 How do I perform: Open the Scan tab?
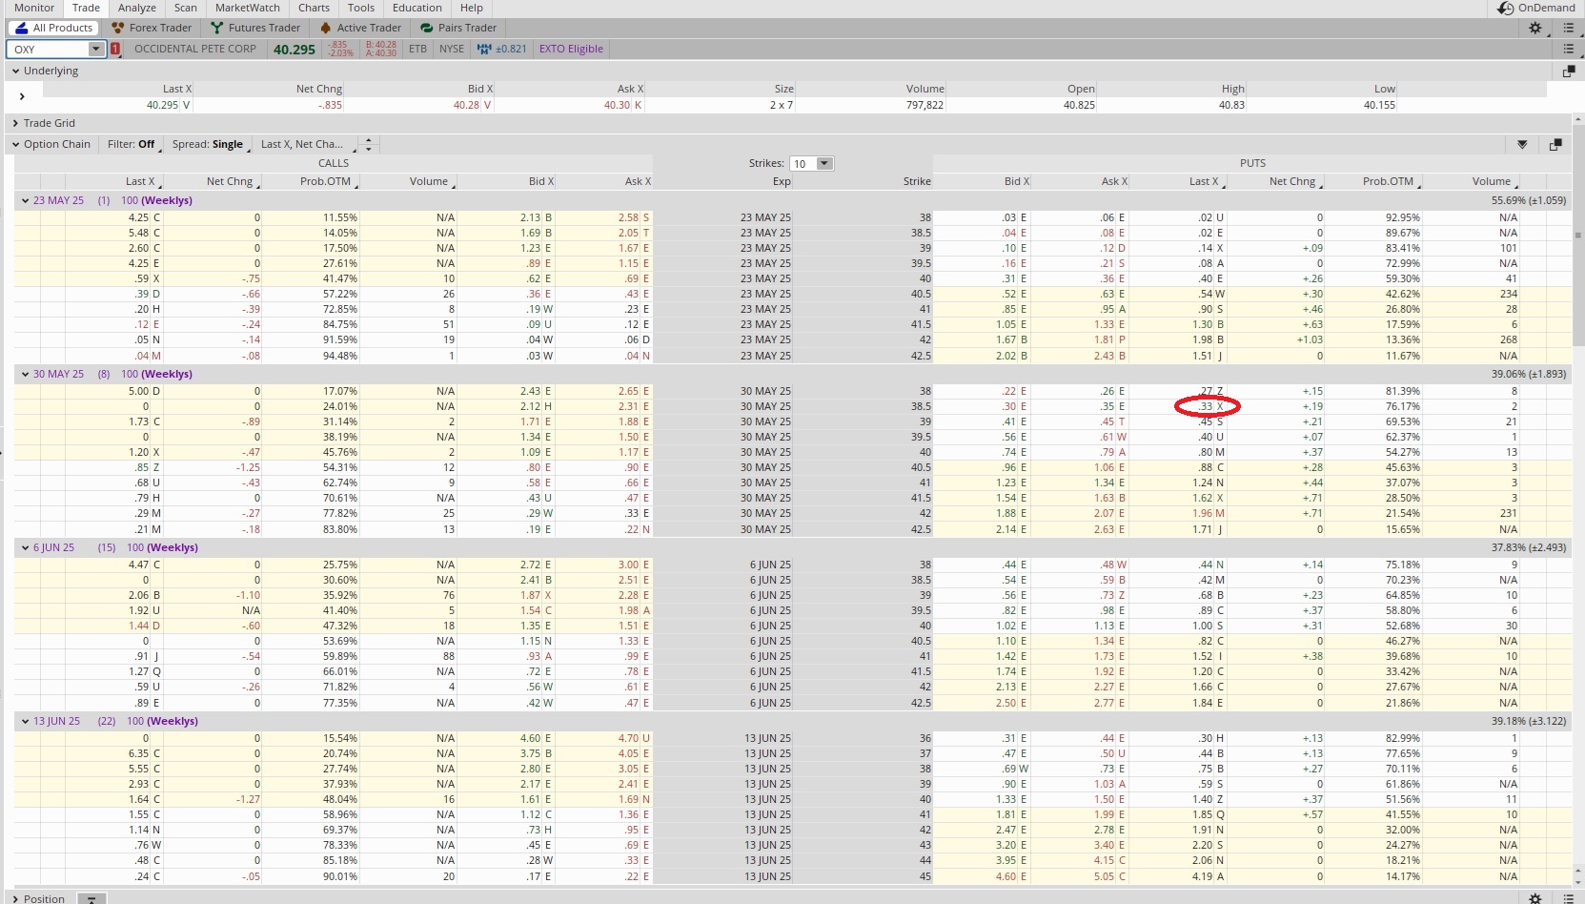(186, 8)
